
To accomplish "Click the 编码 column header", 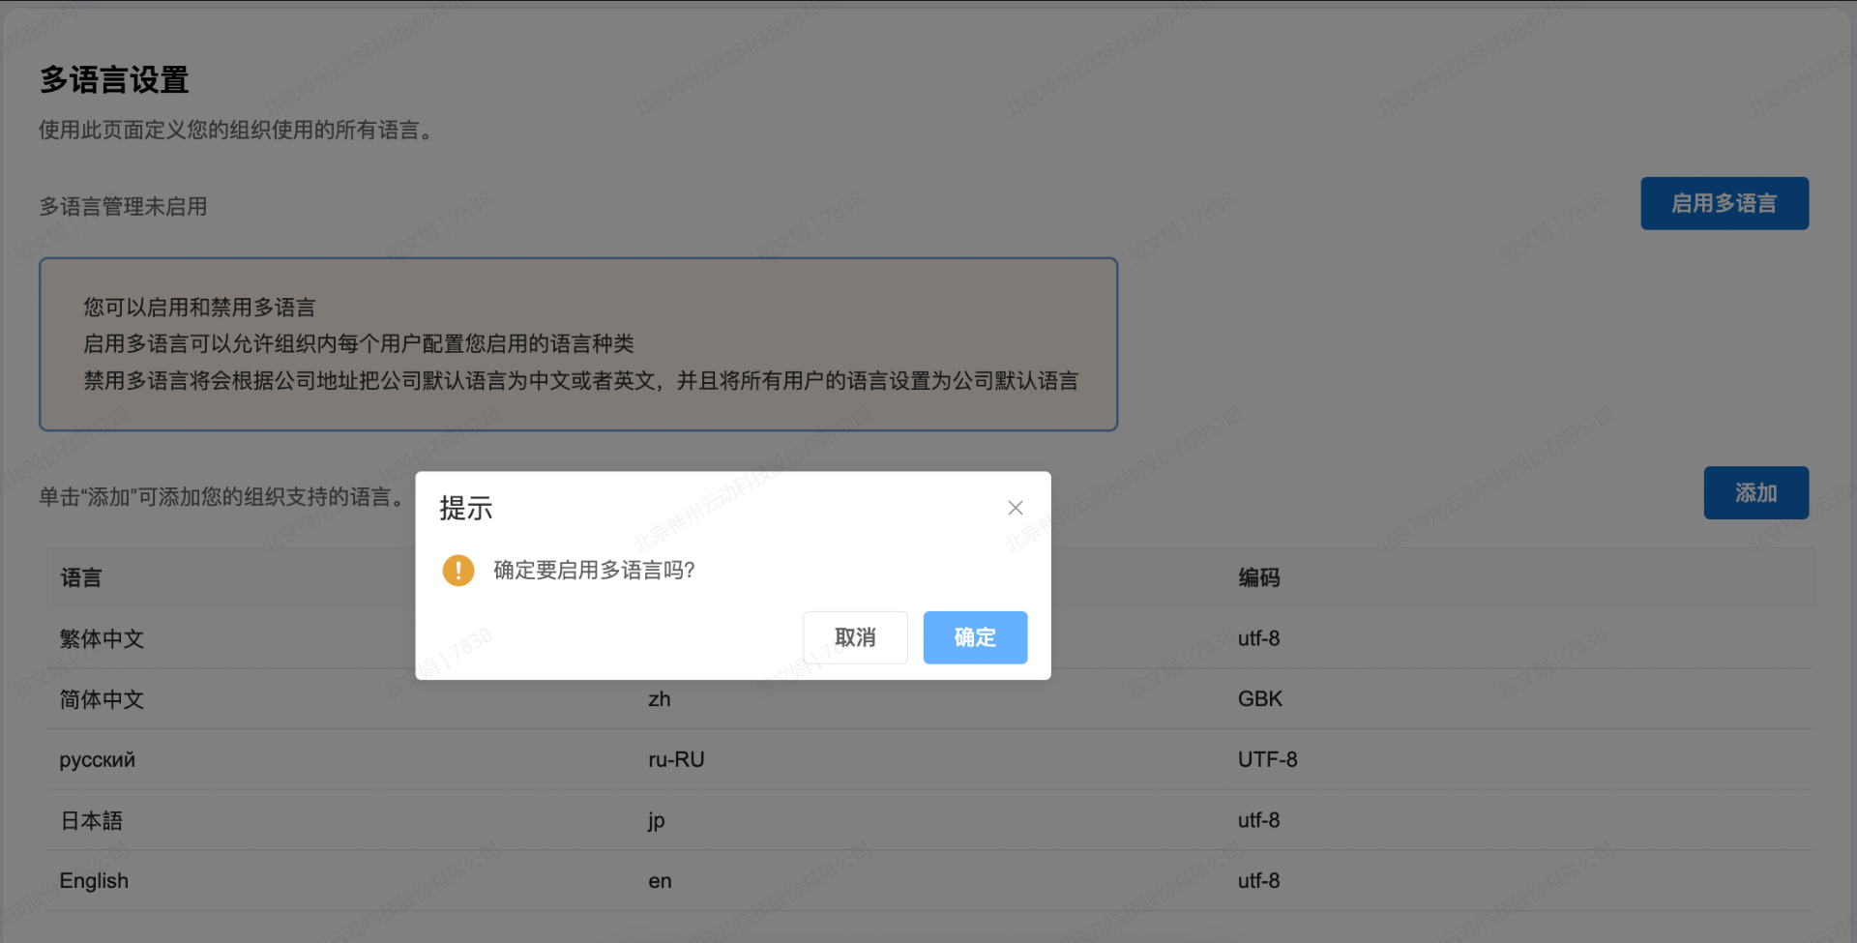I will click(1258, 578).
